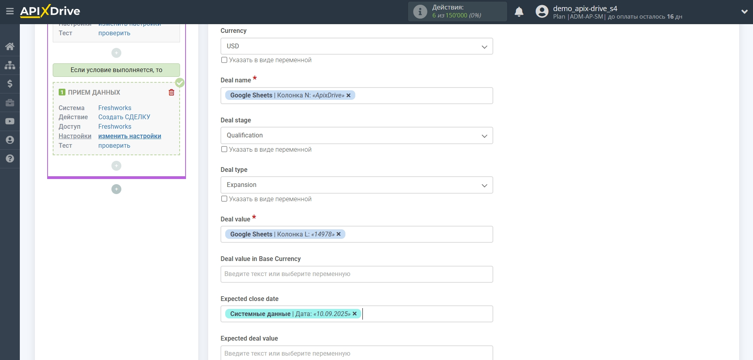Screen dimensions: 753x360
Task: Expand the Currency USD dropdown
Action: tap(356, 46)
